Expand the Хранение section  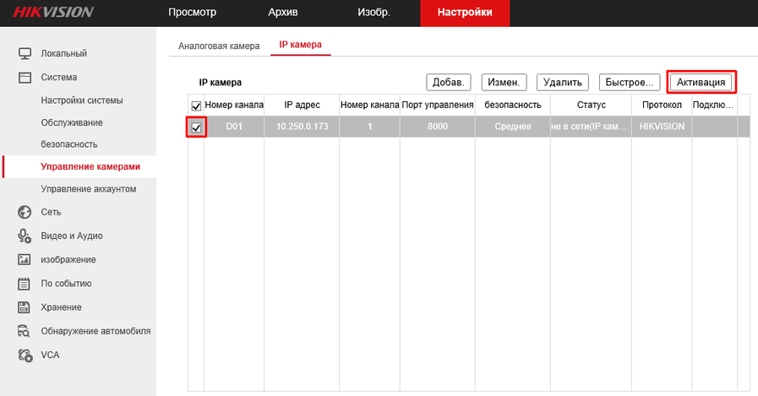pos(61,307)
